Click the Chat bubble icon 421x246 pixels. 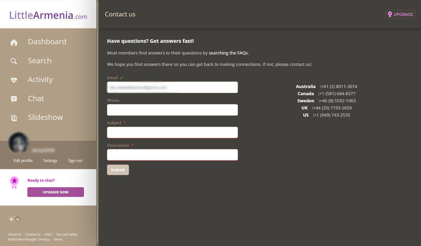coord(14,99)
